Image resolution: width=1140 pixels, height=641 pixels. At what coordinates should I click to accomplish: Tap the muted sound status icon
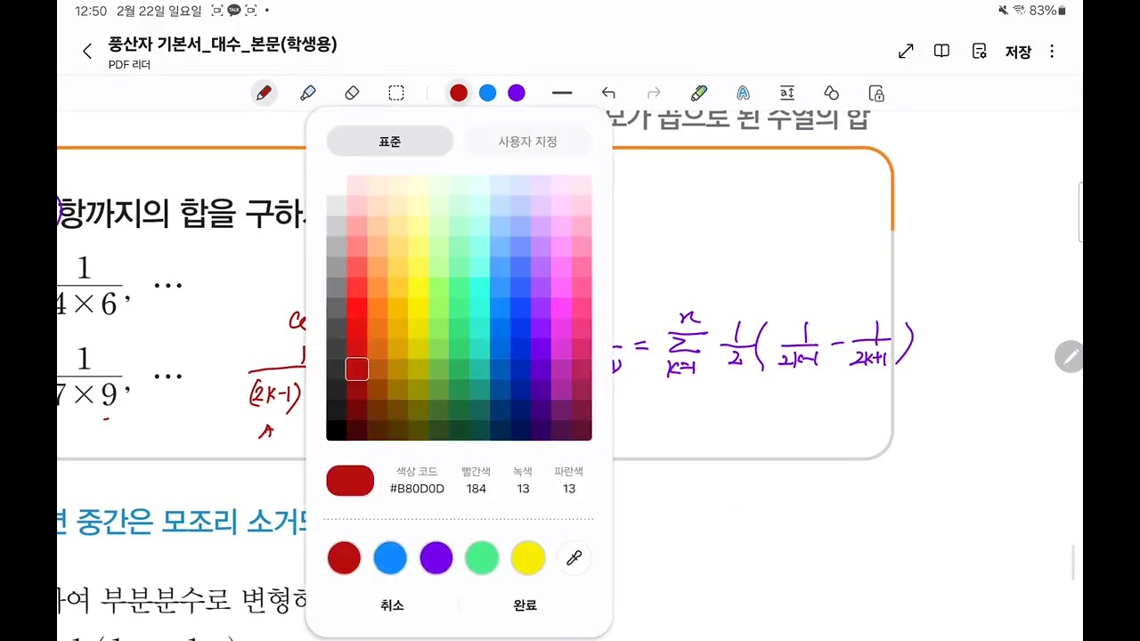click(1004, 11)
